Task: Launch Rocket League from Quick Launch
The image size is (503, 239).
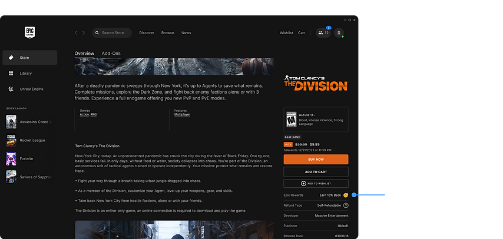Action: 26,140
